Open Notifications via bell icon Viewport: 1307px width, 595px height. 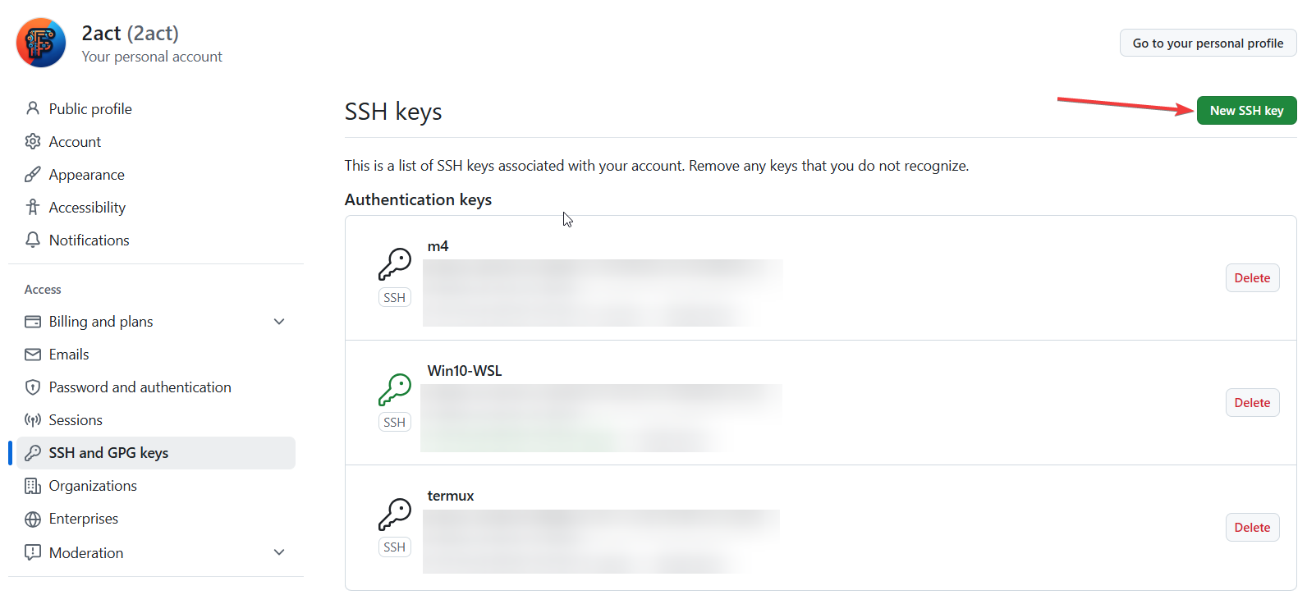33,240
